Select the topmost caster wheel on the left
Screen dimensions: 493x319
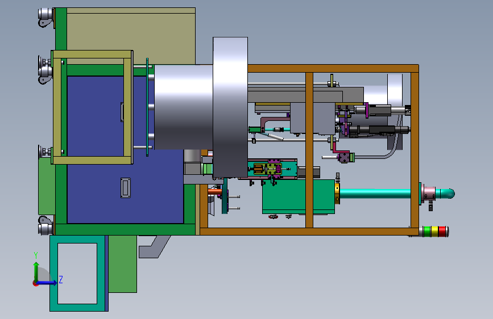(x=45, y=17)
